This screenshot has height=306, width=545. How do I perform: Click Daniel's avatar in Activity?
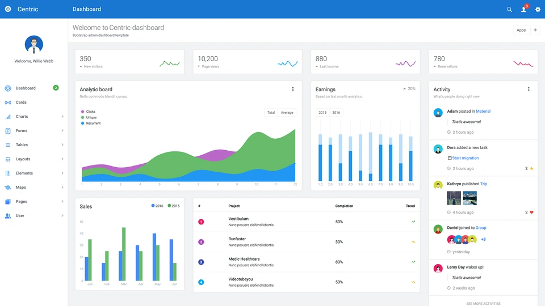(x=438, y=229)
